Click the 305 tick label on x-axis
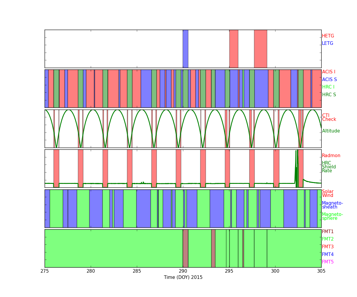 click(x=321, y=271)
